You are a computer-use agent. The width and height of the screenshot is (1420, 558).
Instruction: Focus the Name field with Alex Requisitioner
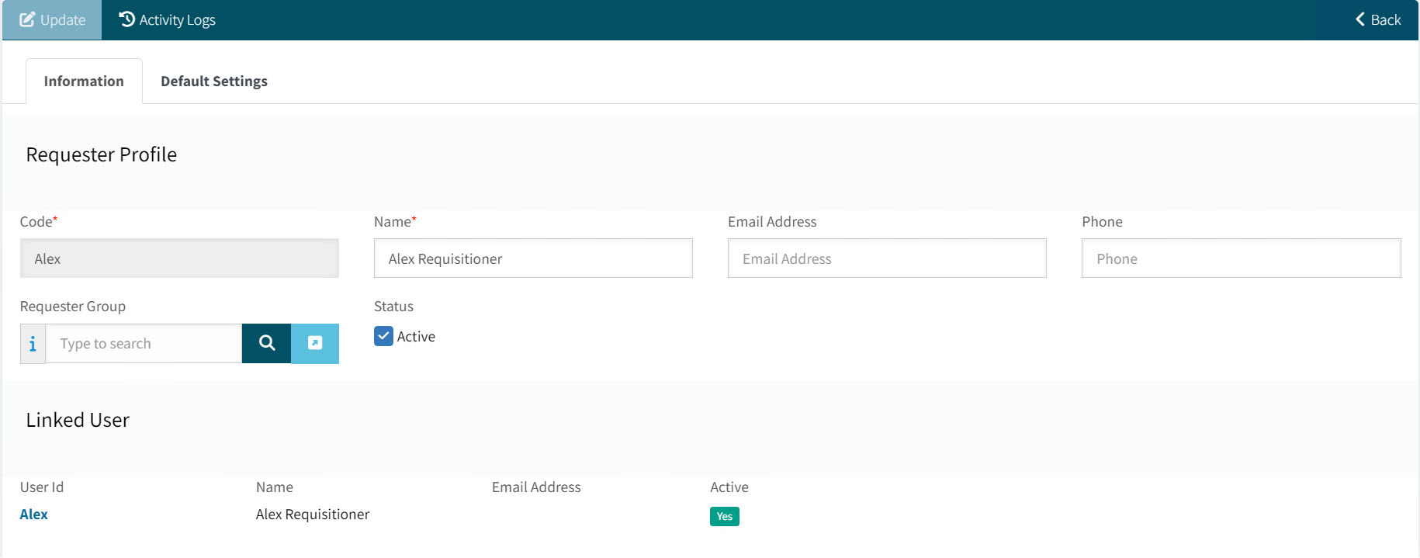pyautogui.click(x=533, y=258)
